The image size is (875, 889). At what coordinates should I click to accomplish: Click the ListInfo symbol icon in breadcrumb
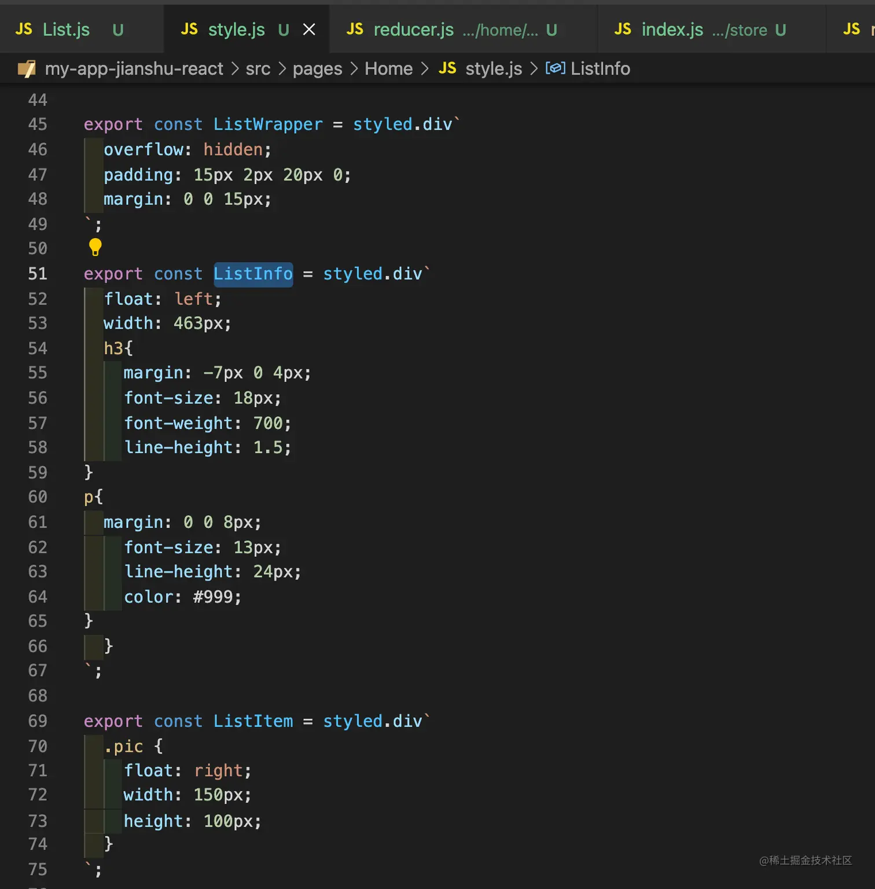tap(555, 68)
